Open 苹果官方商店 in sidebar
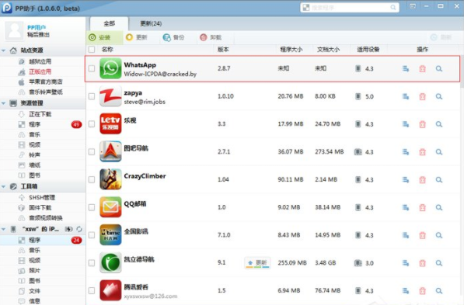This screenshot has height=305, width=464. 46,81
